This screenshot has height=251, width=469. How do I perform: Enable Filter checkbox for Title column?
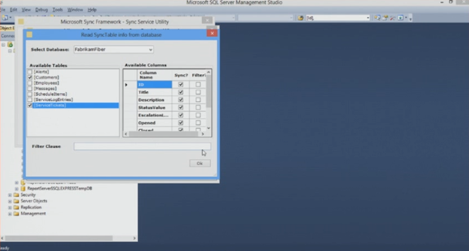pyautogui.click(x=198, y=92)
